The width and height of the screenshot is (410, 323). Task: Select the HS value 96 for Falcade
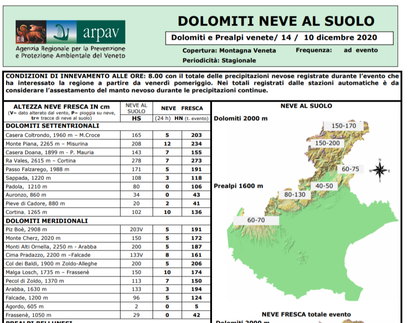[x=137, y=298]
